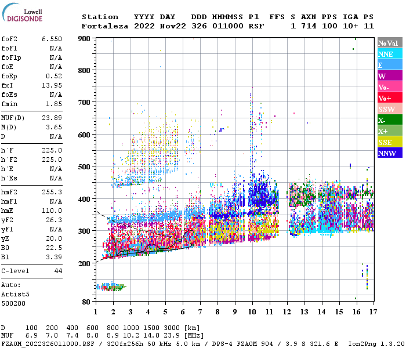Click the yF2 value 26.3

pos(54,220)
